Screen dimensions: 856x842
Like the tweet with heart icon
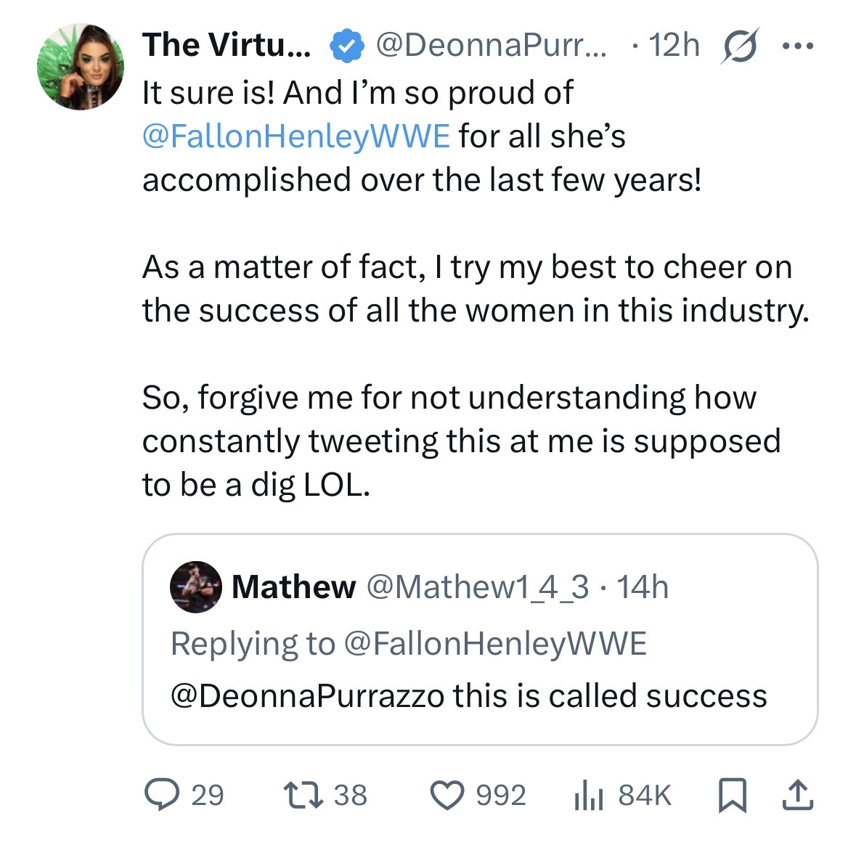[447, 795]
